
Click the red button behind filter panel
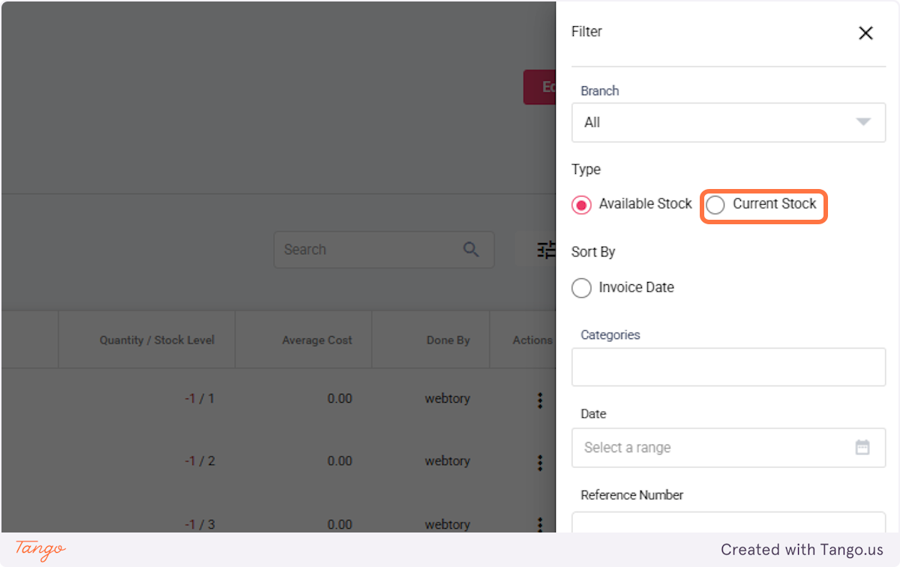tap(539, 87)
